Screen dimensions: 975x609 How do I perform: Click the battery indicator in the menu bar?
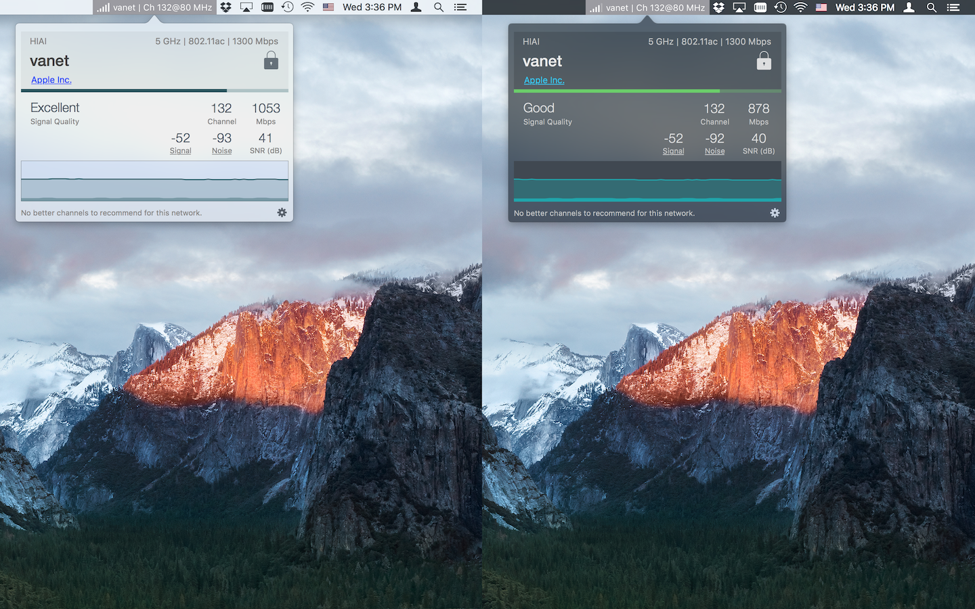click(x=267, y=7)
